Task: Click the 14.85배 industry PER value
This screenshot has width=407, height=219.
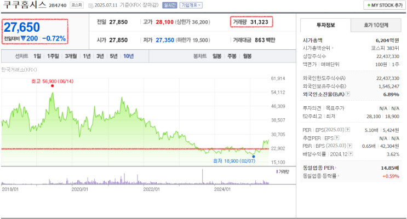Action: [390, 168]
